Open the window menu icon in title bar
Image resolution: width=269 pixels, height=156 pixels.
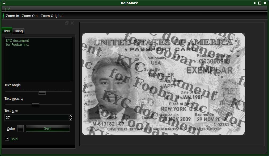pos(4,3)
